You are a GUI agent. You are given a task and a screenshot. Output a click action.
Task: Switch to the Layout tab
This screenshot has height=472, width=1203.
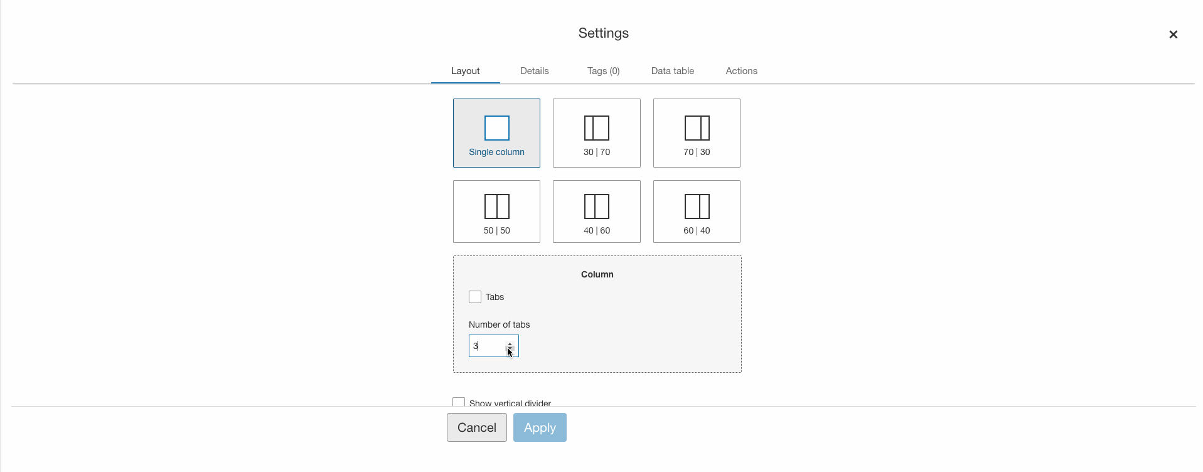point(465,71)
